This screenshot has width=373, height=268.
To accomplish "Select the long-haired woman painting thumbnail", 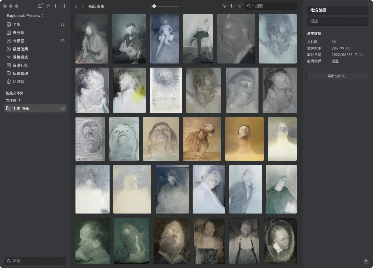I will pyautogui.click(x=92, y=39).
